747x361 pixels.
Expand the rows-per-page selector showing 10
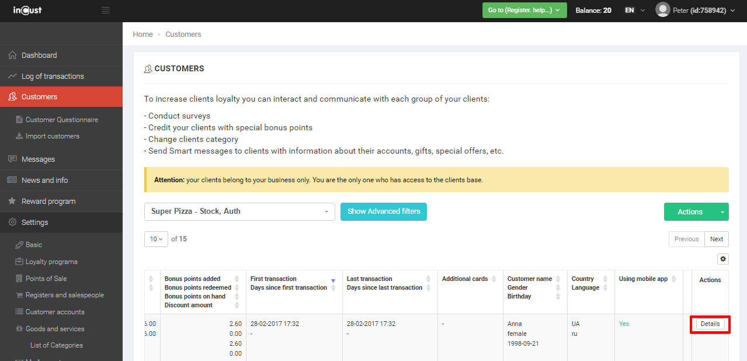coord(156,239)
